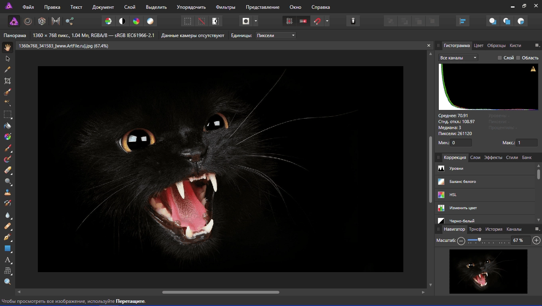This screenshot has height=306, width=542.
Task: Click the histogram warning triangle
Action: [x=533, y=69]
